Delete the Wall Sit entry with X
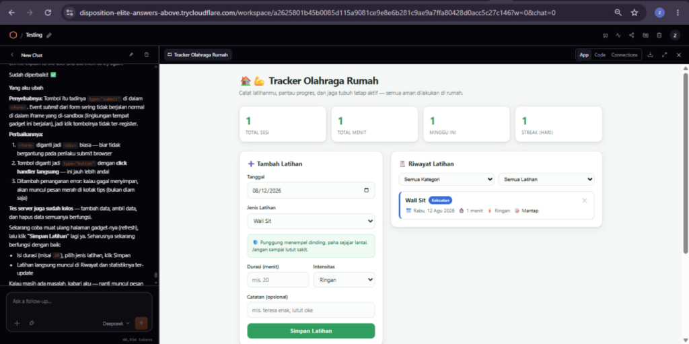 585,201
